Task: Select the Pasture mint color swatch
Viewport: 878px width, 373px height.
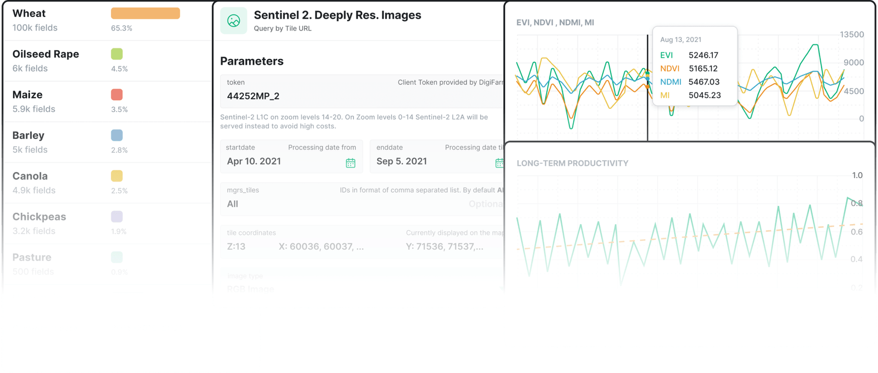Action: pyautogui.click(x=117, y=257)
